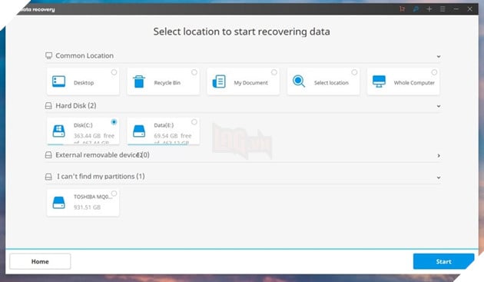
Task: Click the 931.51 GB size text
Action: click(x=87, y=207)
